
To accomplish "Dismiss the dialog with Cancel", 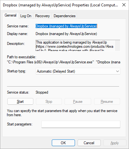I will 89,143.
